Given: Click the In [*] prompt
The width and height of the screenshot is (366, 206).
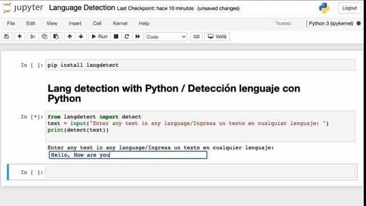Looking at the screenshot, I should 32,117.
